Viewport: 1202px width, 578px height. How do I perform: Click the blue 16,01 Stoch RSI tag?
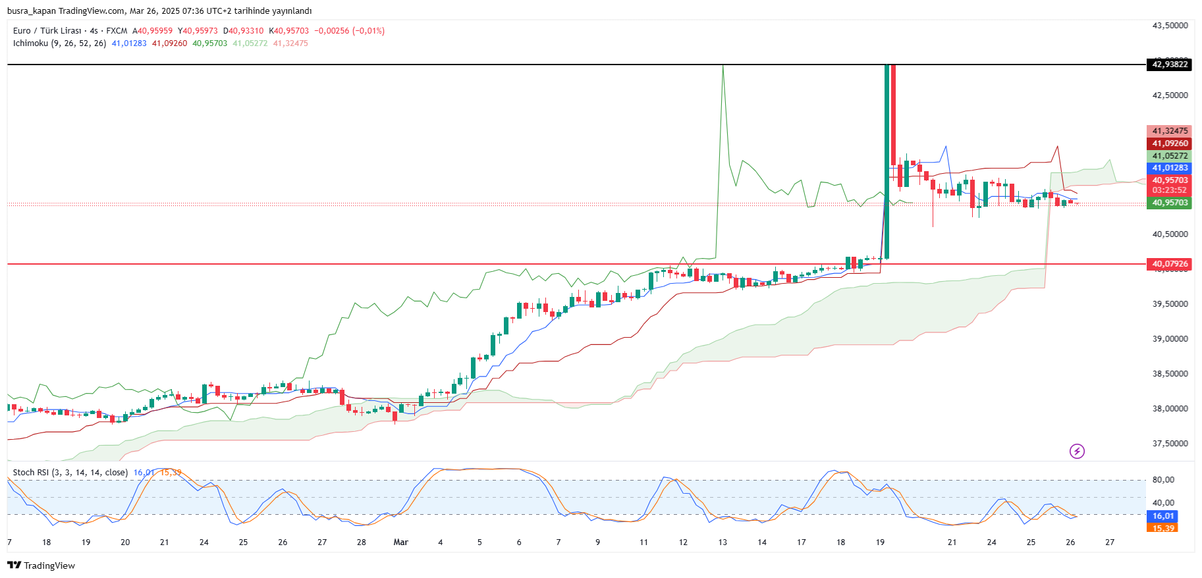[x=1162, y=516]
